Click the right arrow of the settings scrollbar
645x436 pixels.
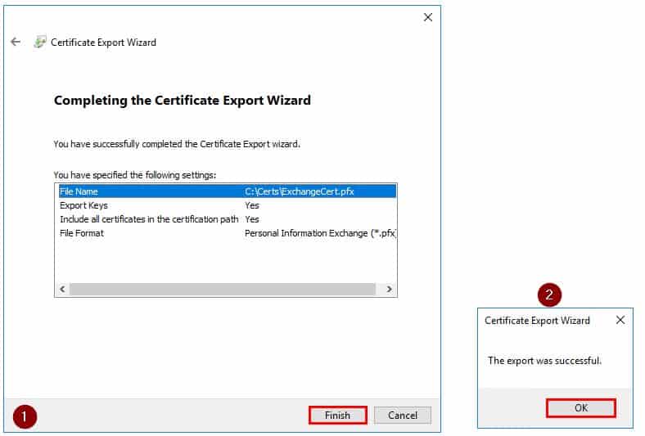[389, 289]
